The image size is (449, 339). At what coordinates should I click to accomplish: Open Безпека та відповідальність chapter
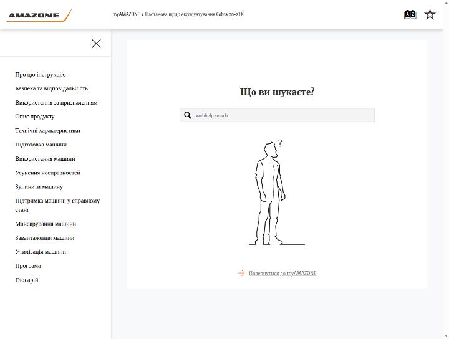coord(52,88)
